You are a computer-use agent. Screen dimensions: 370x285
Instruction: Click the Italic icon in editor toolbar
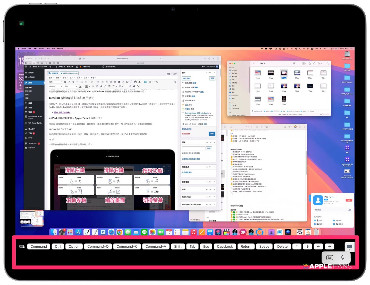[69, 82]
